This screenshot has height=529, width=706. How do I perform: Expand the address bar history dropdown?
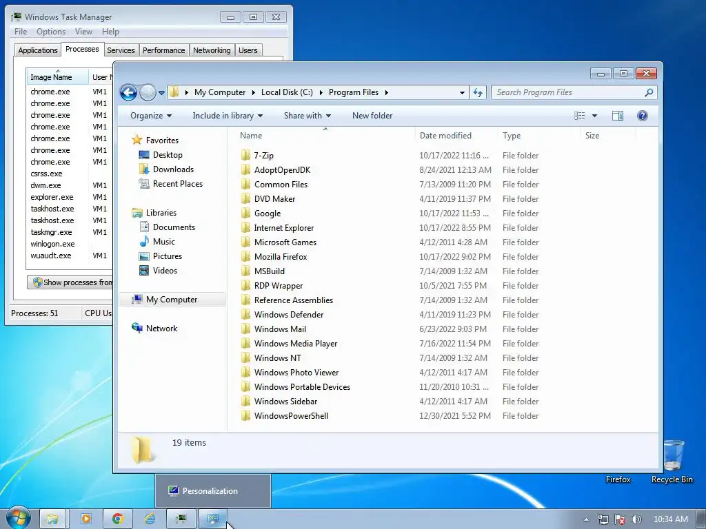point(462,93)
